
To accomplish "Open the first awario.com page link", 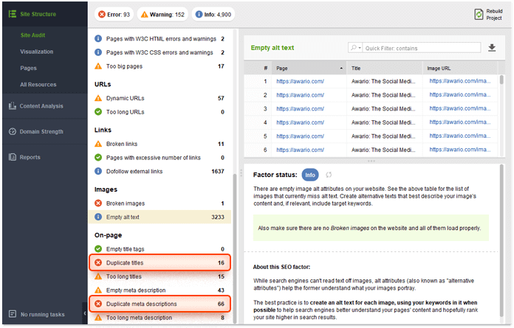I will pyautogui.click(x=300, y=81).
